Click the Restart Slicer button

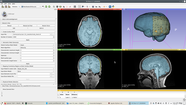[x=46, y=26]
